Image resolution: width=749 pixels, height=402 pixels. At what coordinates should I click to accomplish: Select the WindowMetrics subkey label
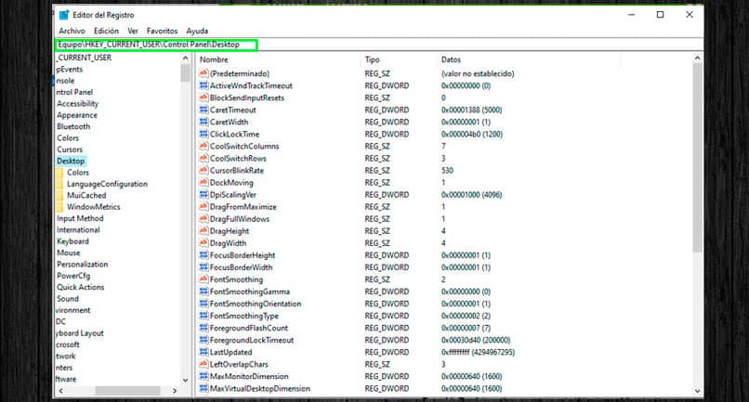[94, 207]
